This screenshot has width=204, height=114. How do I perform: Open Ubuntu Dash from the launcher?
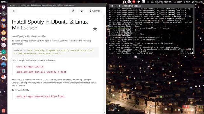tap(4, 7)
